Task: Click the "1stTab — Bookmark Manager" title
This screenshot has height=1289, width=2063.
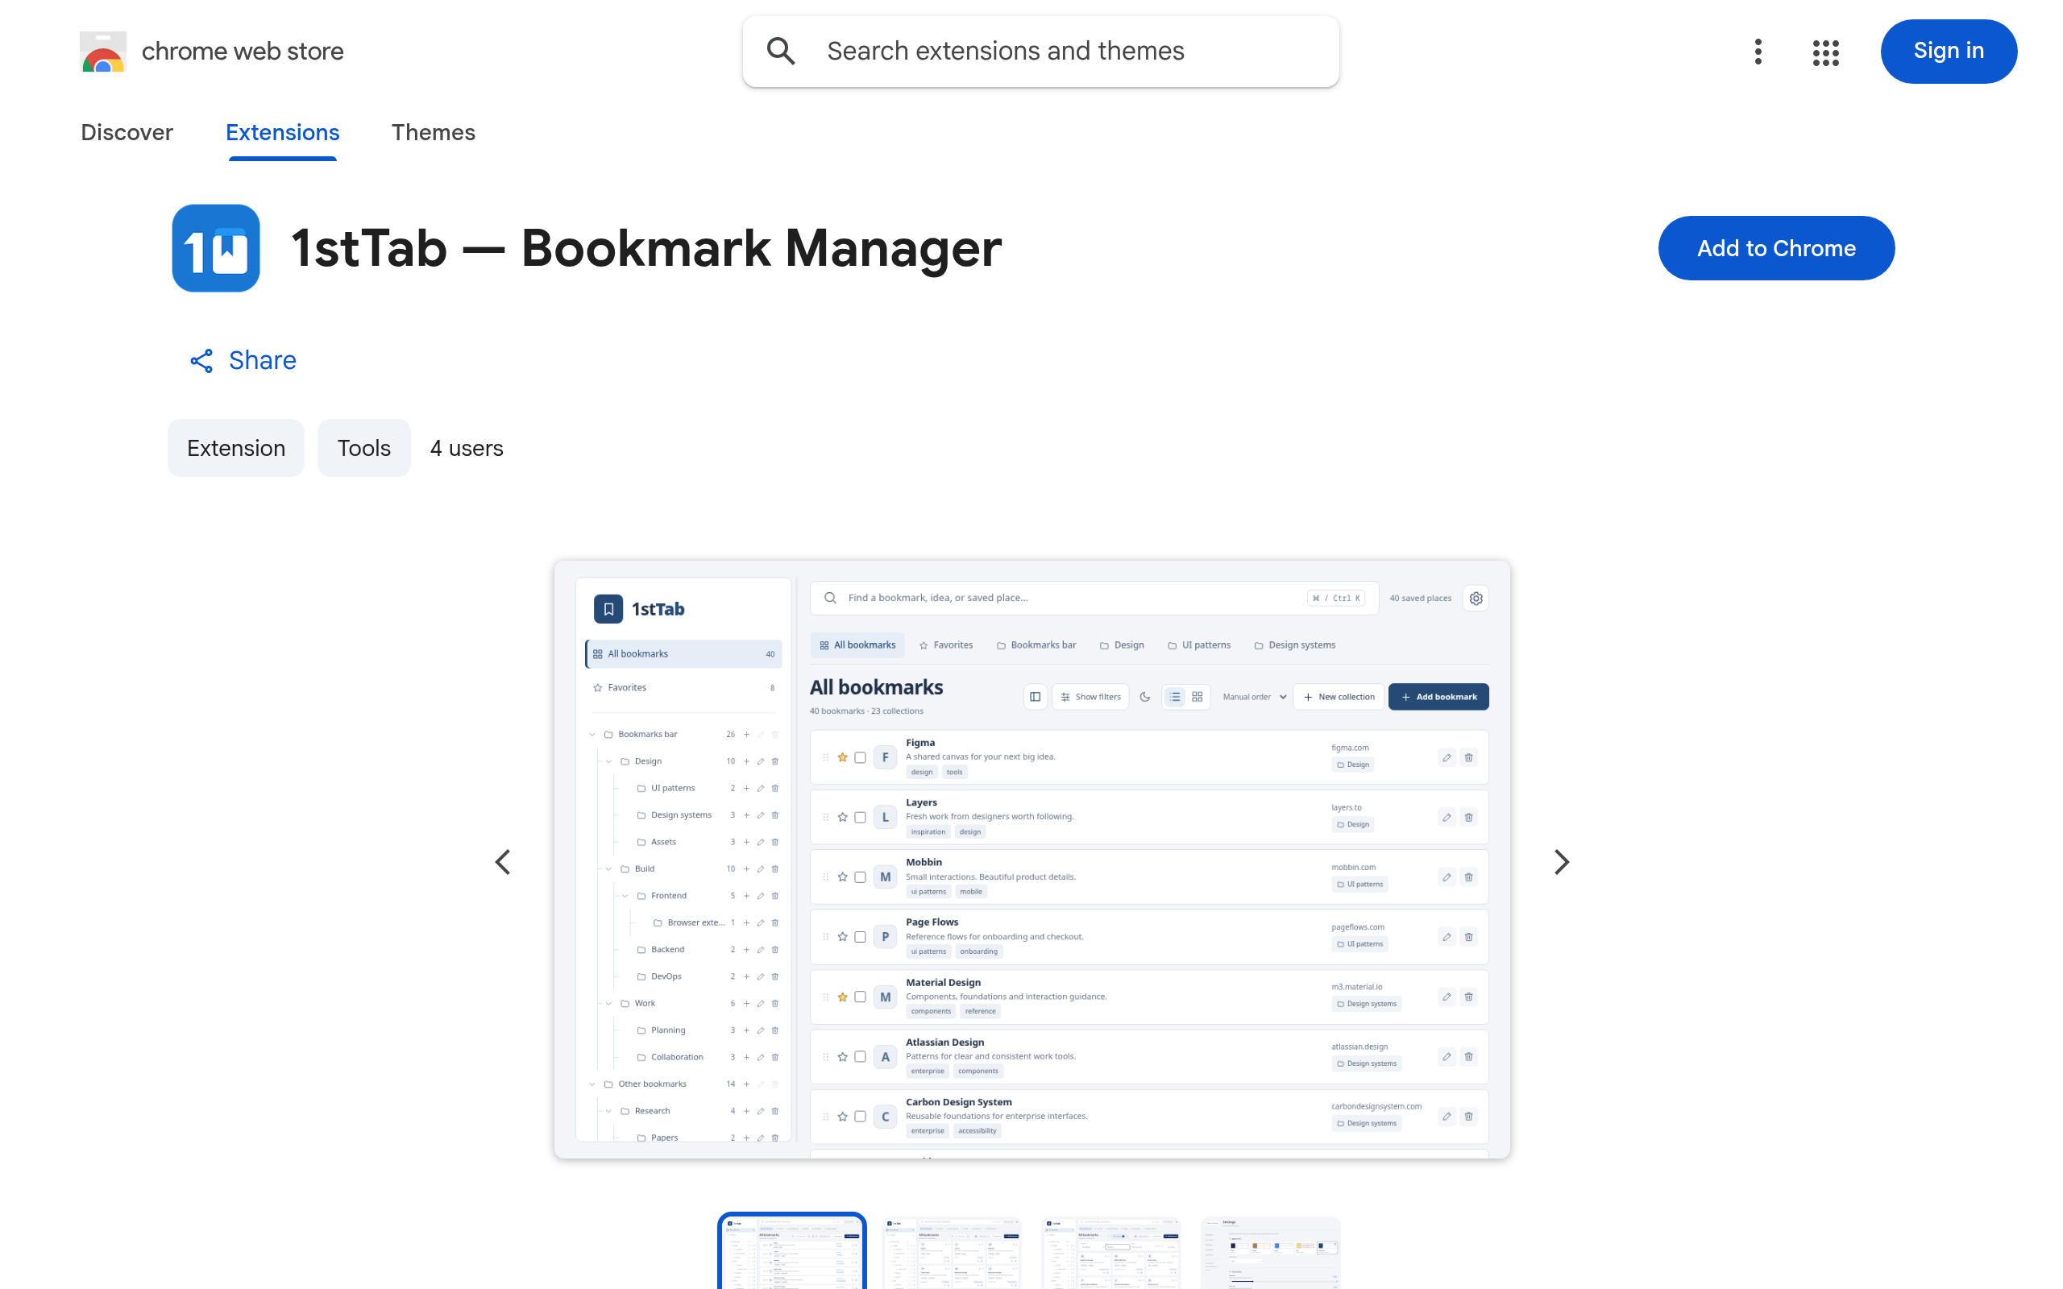Action: (x=646, y=248)
